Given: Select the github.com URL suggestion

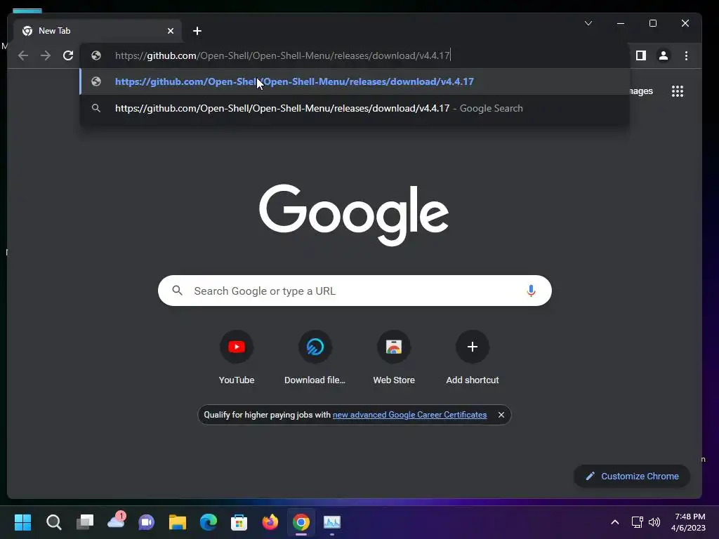Looking at the screenshot, I should [355, 81].
